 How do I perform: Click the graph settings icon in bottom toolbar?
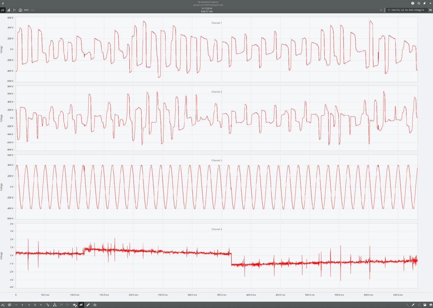[x=3, y=305]
